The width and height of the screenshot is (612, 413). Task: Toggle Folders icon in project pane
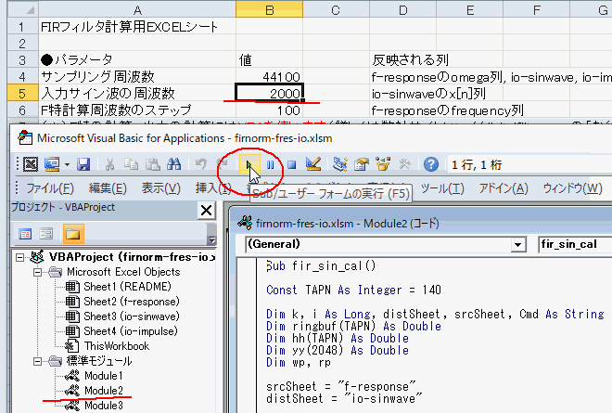click(x=73, y=234)
